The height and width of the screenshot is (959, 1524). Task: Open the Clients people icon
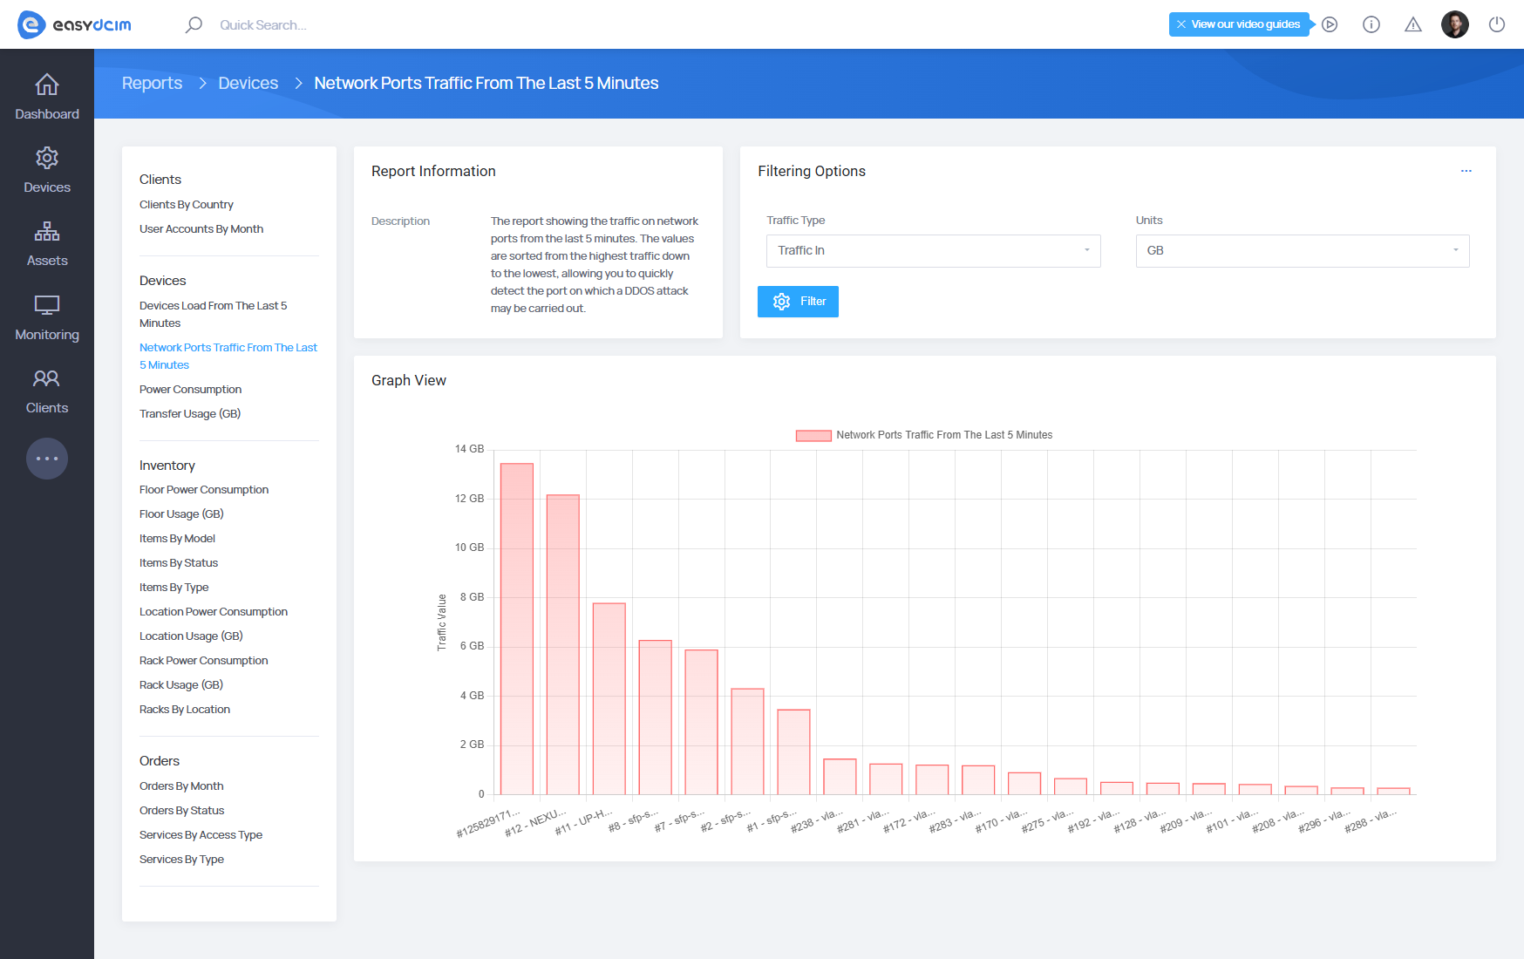point(47,378)
